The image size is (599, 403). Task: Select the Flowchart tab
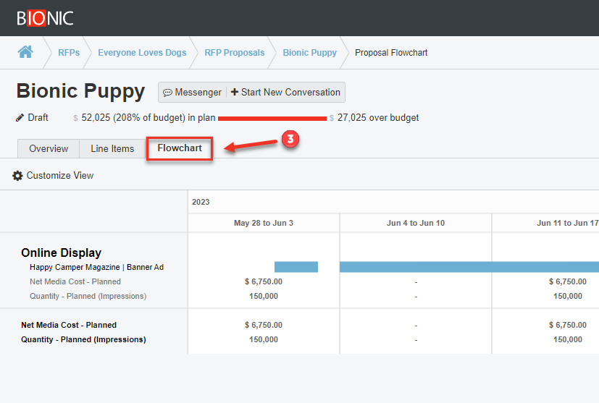[x=180, y=148]
